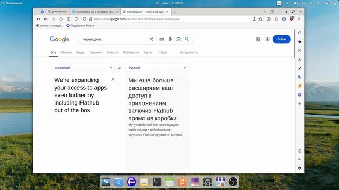The width and height of the screenshot is (339, 190).
Task: Open the extensions puzzle icon
Action: tap(276, 19)
